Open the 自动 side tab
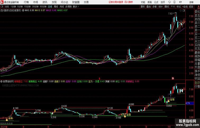The image size is (200, 128). pos(197,83)
